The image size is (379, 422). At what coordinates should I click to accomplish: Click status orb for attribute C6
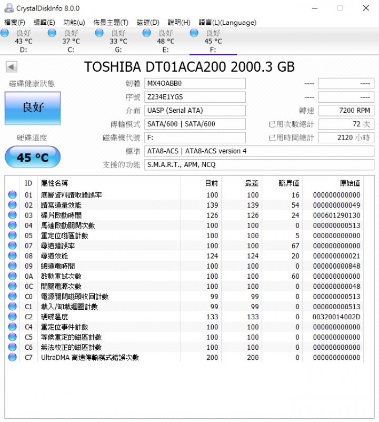point(13,347)
